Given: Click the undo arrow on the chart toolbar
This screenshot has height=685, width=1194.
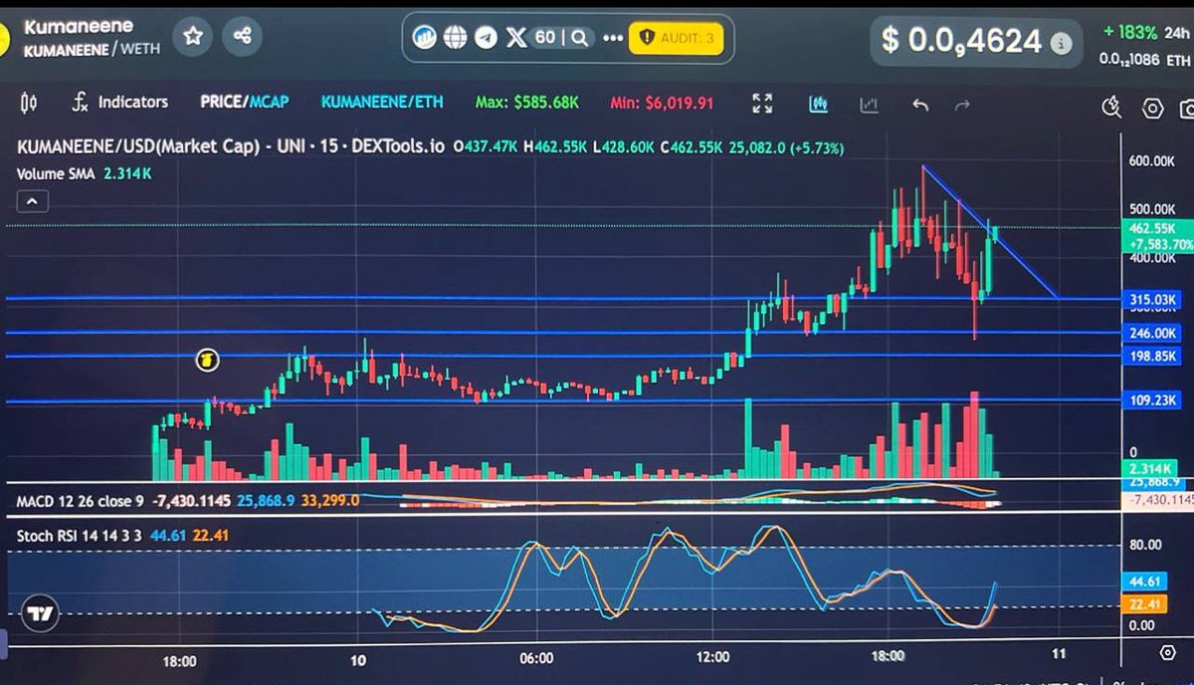Looking at the screenshot, I should pyautogui.click(x=919, y=101).
